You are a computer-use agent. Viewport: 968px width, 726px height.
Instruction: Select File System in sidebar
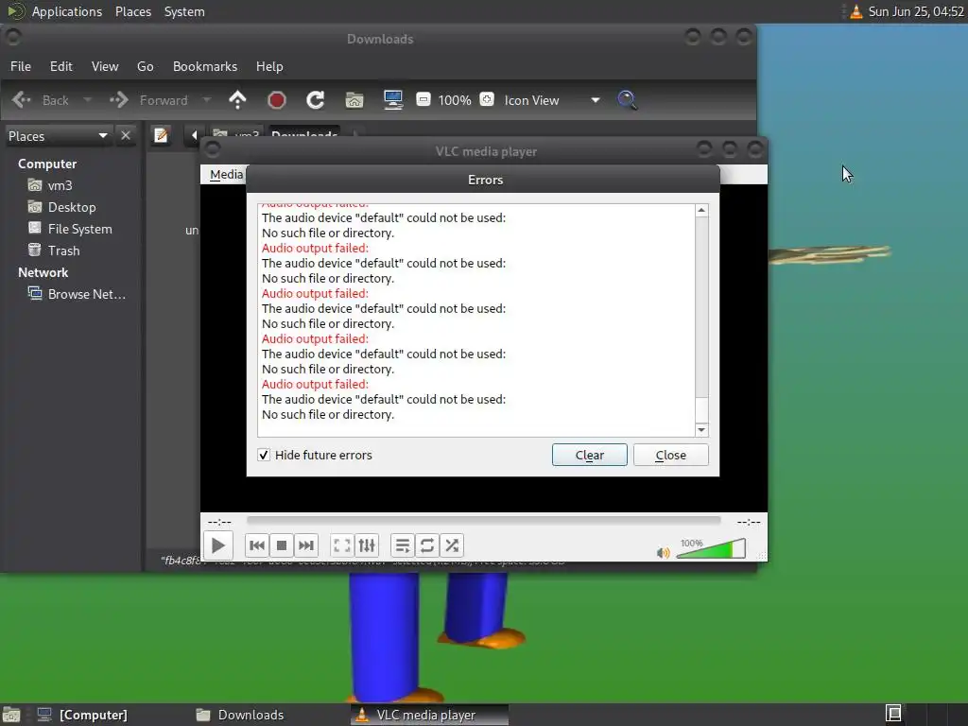pos(79,229)
